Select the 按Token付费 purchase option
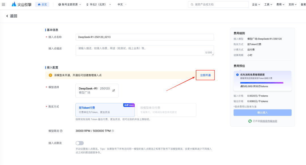 pos(105,110)
